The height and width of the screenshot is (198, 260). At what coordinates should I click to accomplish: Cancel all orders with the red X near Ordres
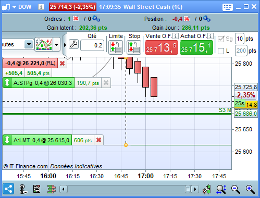[x=76, y=18]
